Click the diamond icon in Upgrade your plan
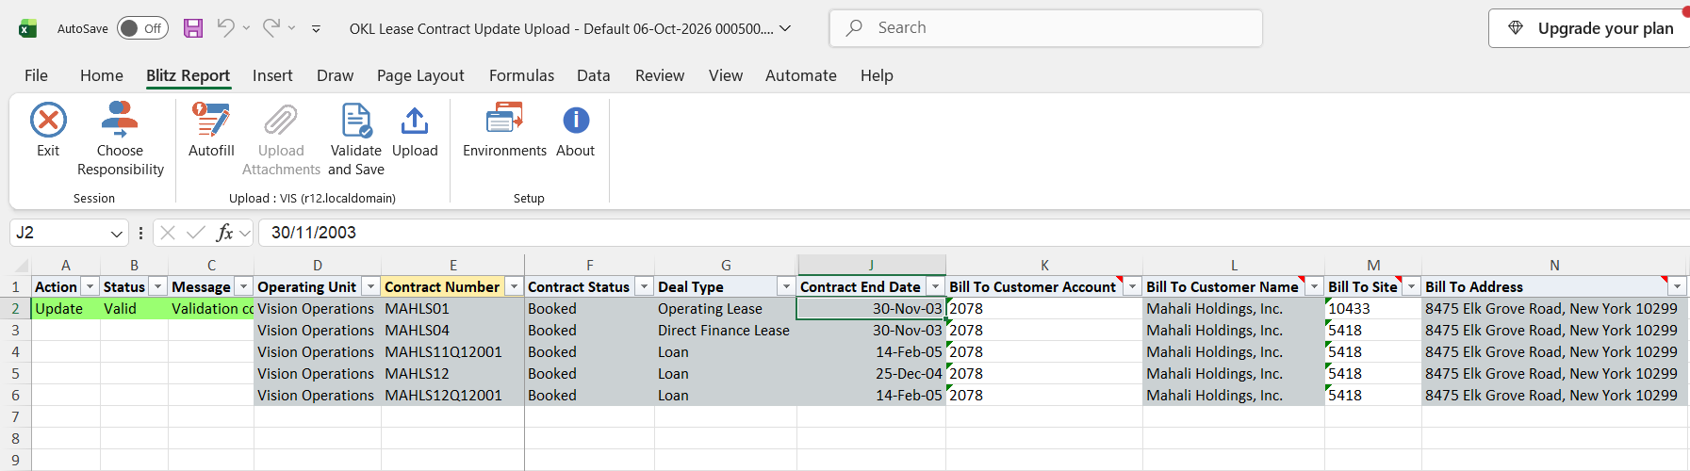1690x471 pixels. tap(1516, 28)
